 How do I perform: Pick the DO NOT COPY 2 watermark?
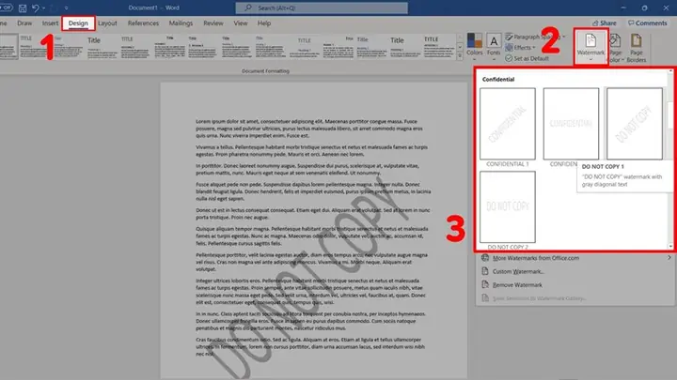(x=508, y=208)
